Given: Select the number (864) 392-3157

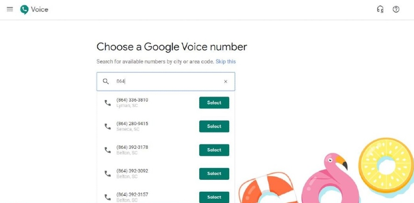Looking at the screenshot, I should (214, 197).
